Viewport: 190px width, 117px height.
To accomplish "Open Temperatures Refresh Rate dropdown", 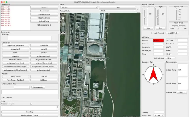I will (182, 93).
